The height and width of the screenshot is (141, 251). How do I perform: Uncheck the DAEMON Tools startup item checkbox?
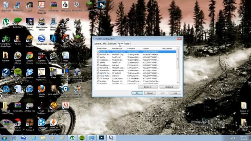click(98, 73)
